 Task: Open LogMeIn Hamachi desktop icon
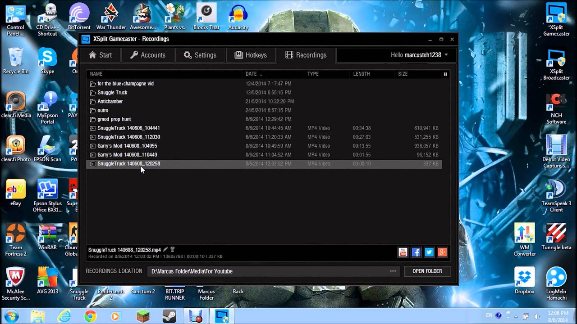556,284
